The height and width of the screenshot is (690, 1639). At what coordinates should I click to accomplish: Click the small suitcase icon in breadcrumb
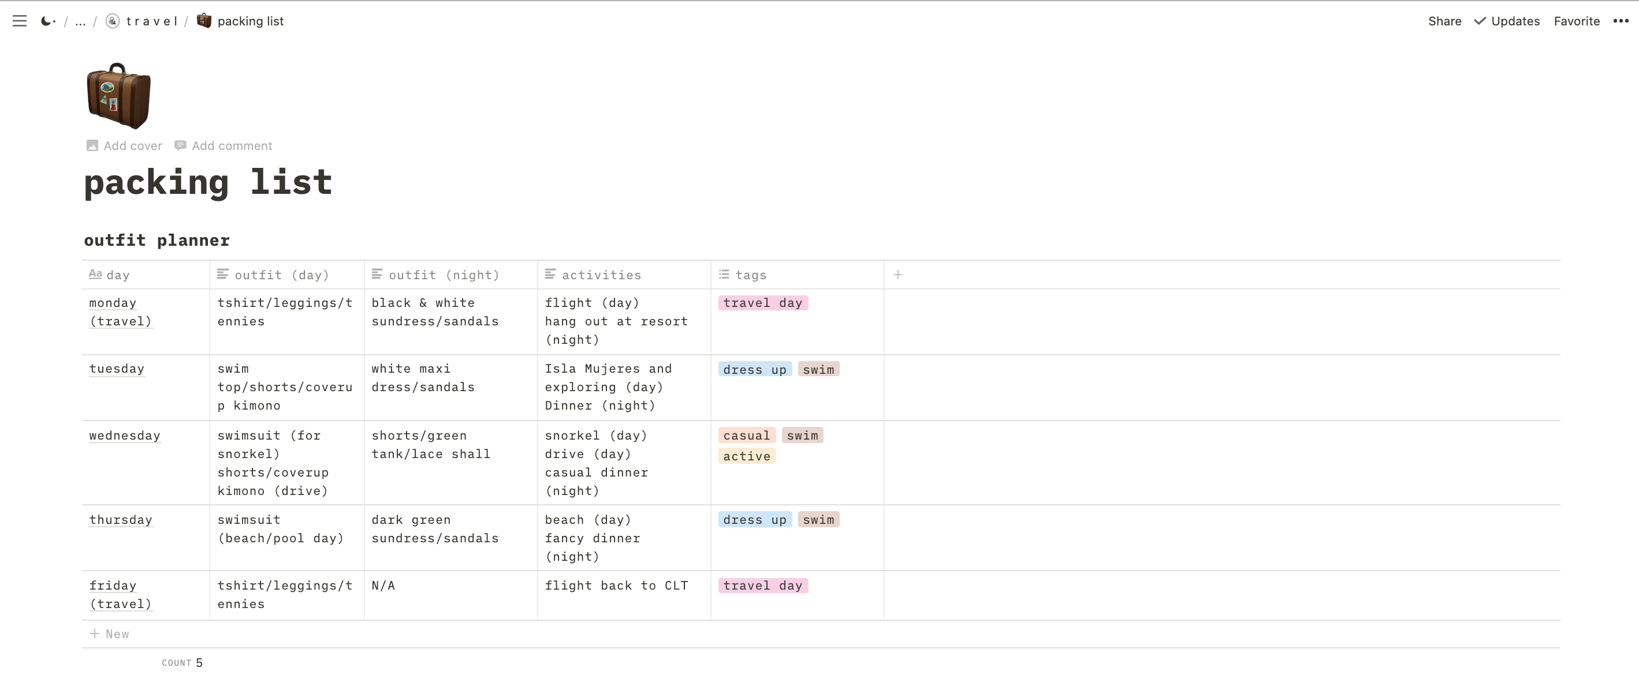tap(204, 20)
